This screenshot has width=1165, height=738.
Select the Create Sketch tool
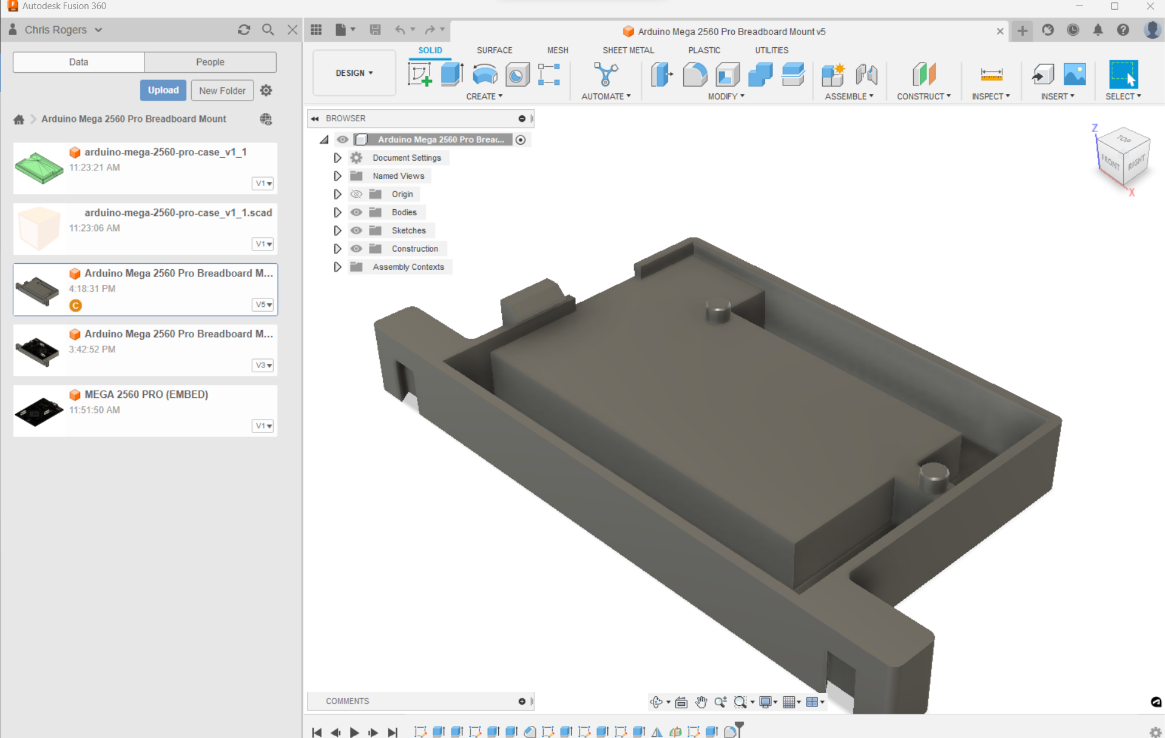point(419,74)
